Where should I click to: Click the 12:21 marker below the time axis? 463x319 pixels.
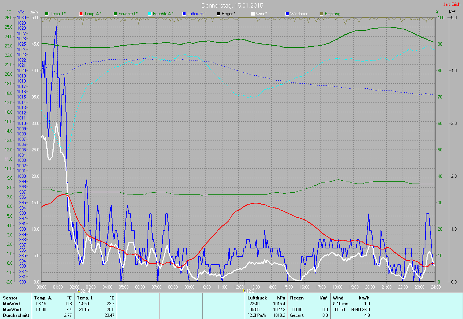click(x=250, y=291)
